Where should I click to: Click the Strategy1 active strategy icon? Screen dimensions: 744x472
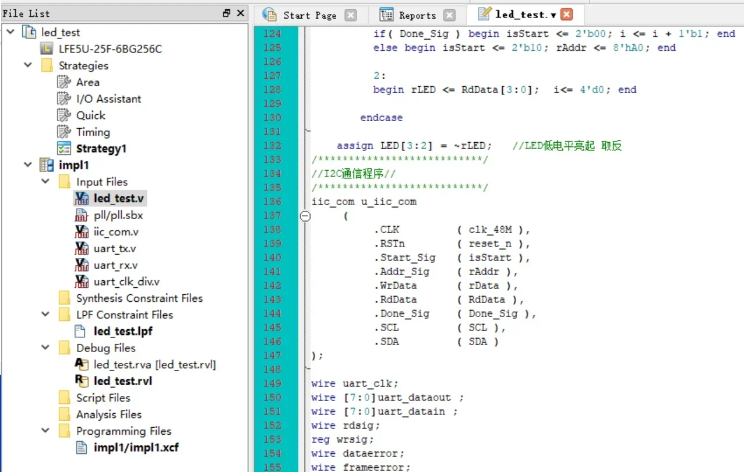point(64,149)
